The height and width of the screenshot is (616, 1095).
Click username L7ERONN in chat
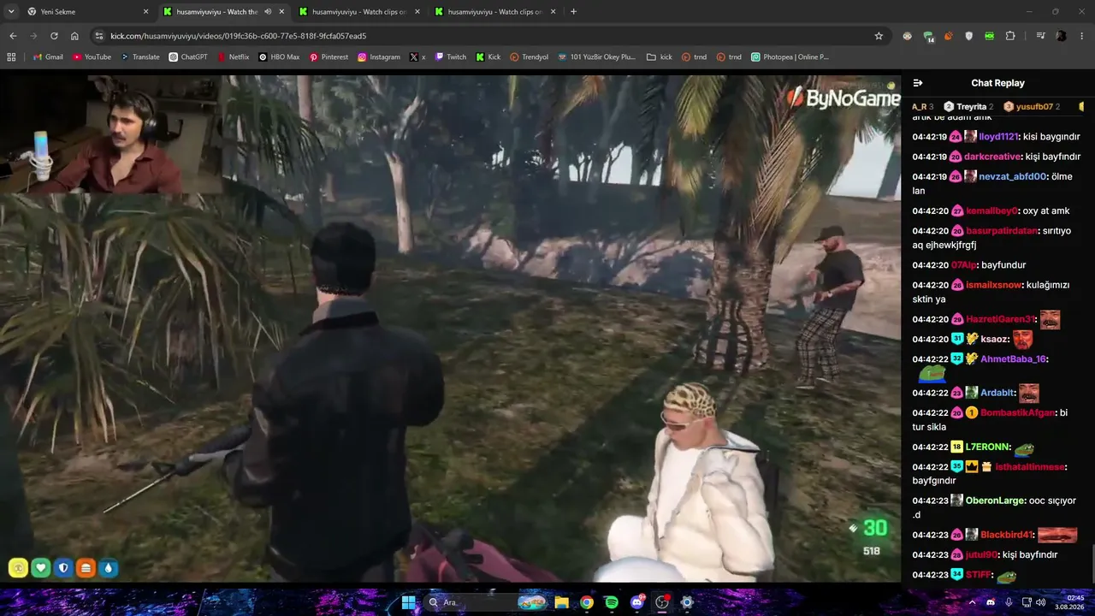tap(987, 447)
